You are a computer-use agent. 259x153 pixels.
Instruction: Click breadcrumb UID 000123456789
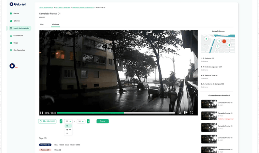pos(63,8)
